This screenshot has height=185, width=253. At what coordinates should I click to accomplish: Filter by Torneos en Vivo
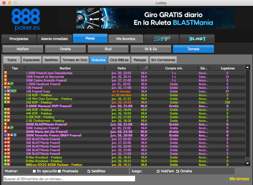tap(75, 60)
